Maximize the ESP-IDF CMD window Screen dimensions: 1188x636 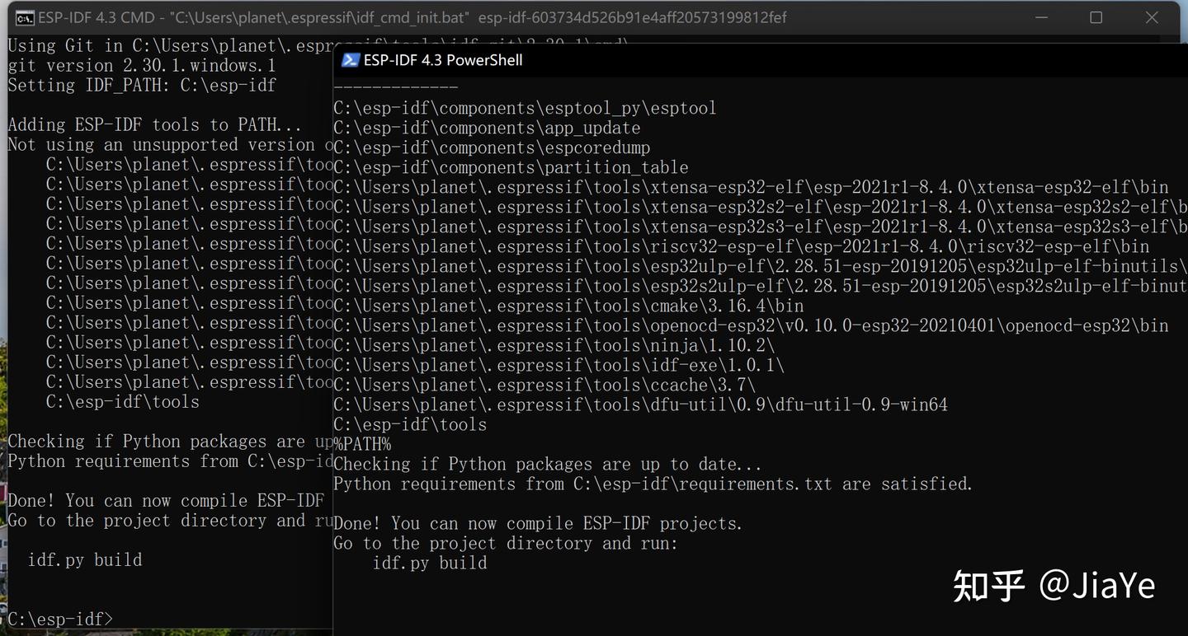(x=1096, y=16)
